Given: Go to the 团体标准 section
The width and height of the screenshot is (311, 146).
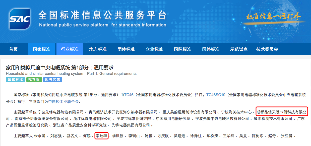Looking at the screenshot, I should click(126, 49).
